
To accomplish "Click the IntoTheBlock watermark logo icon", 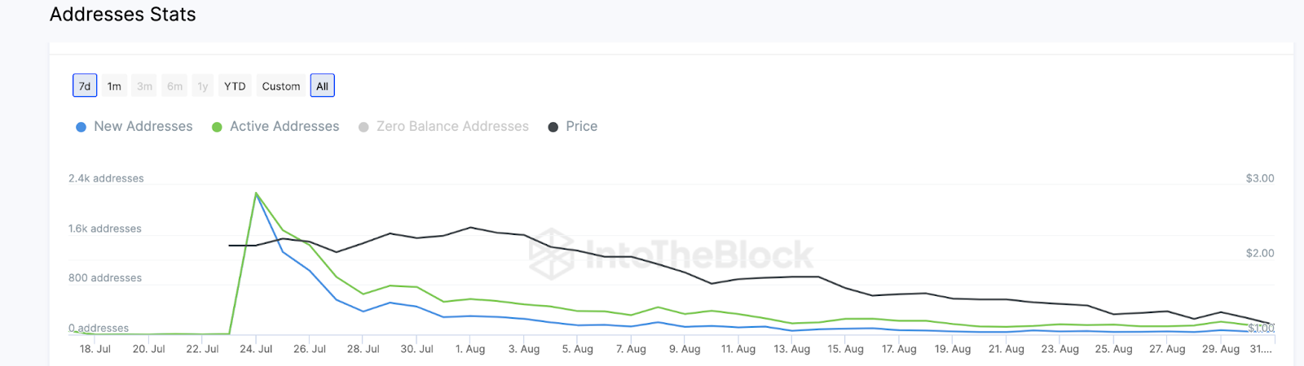I will tap(552, 255).
